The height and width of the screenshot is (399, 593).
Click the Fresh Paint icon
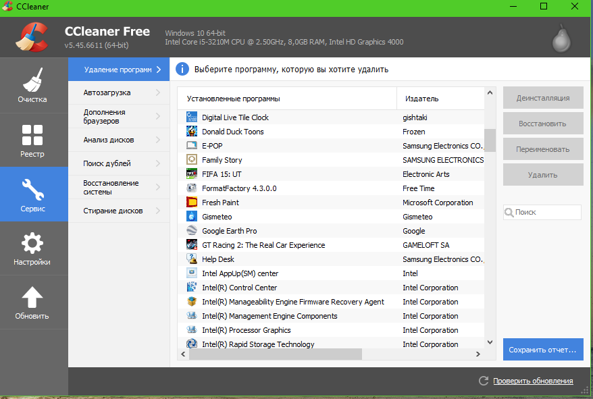tap(192, 202)
